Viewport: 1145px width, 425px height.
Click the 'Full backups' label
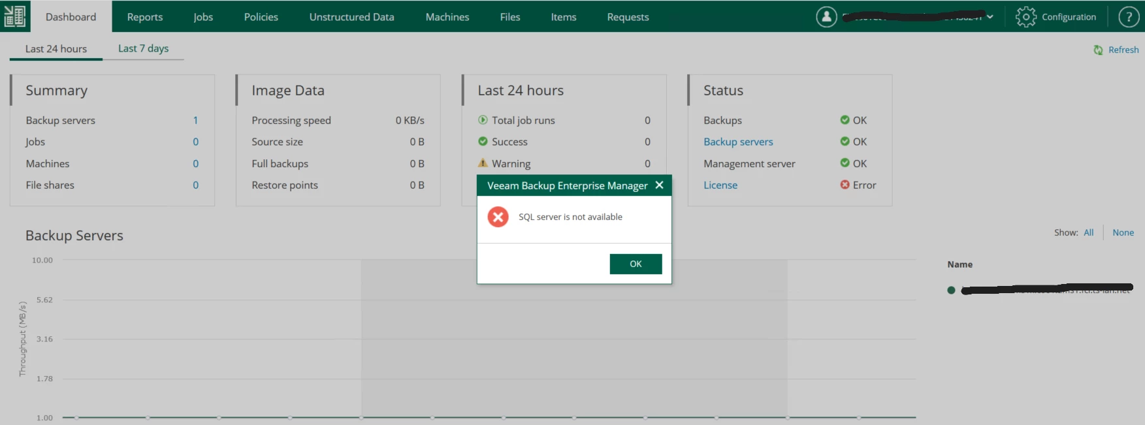click(x=280, y=164)
